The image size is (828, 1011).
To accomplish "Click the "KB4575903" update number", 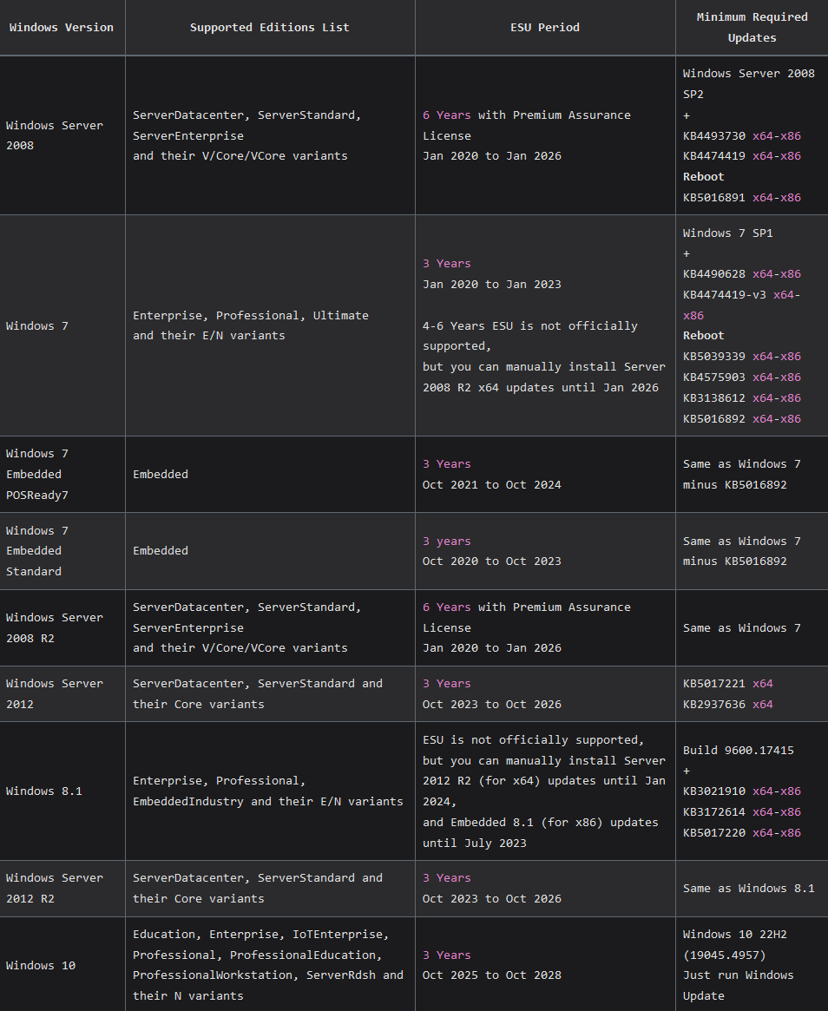I will click(713, 377).
